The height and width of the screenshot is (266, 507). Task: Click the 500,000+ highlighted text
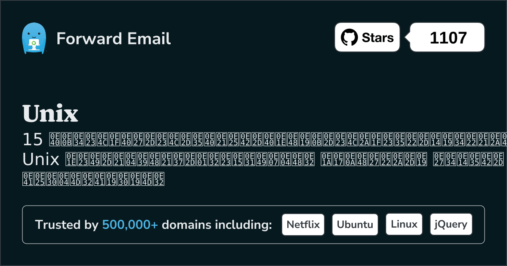[130, 225]
